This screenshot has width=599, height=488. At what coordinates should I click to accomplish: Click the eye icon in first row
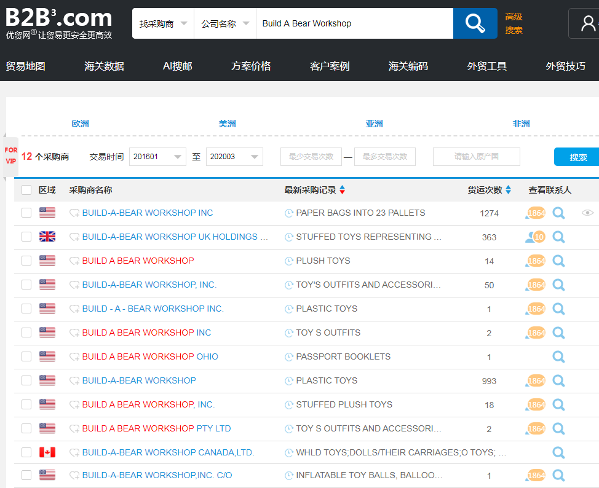click(x=587, y=213)
